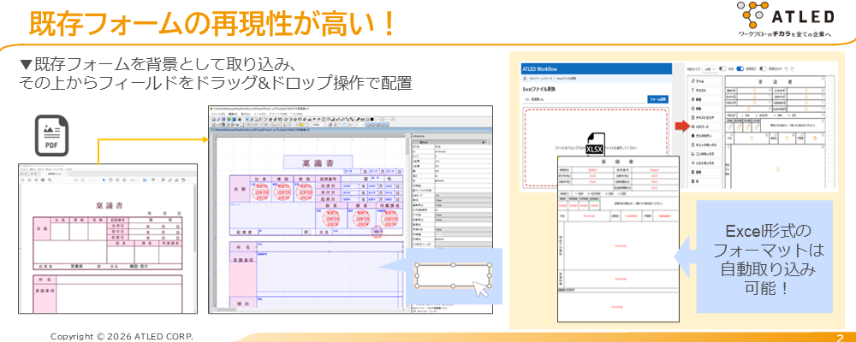Click the comment bubble icon in PDF viewer
The width and height of the screenshot is (856, 342).
(163, 180)
